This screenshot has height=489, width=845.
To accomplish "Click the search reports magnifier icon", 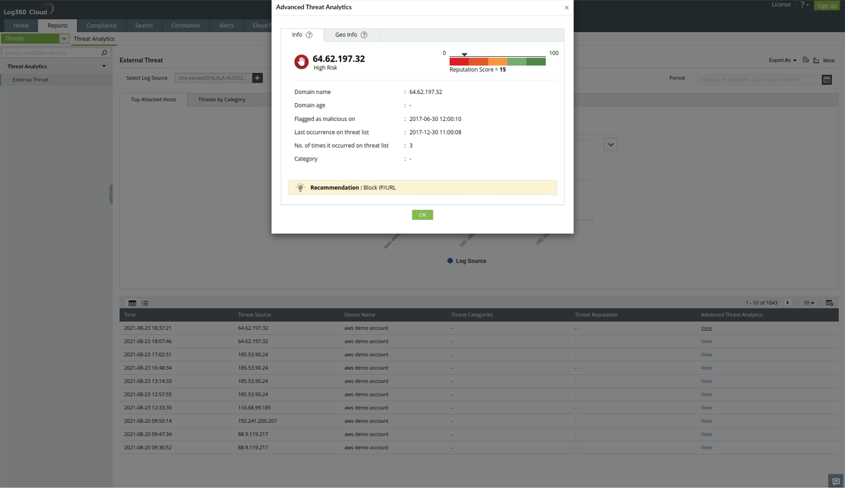I will pyautogui.click(x=104, y=53).
